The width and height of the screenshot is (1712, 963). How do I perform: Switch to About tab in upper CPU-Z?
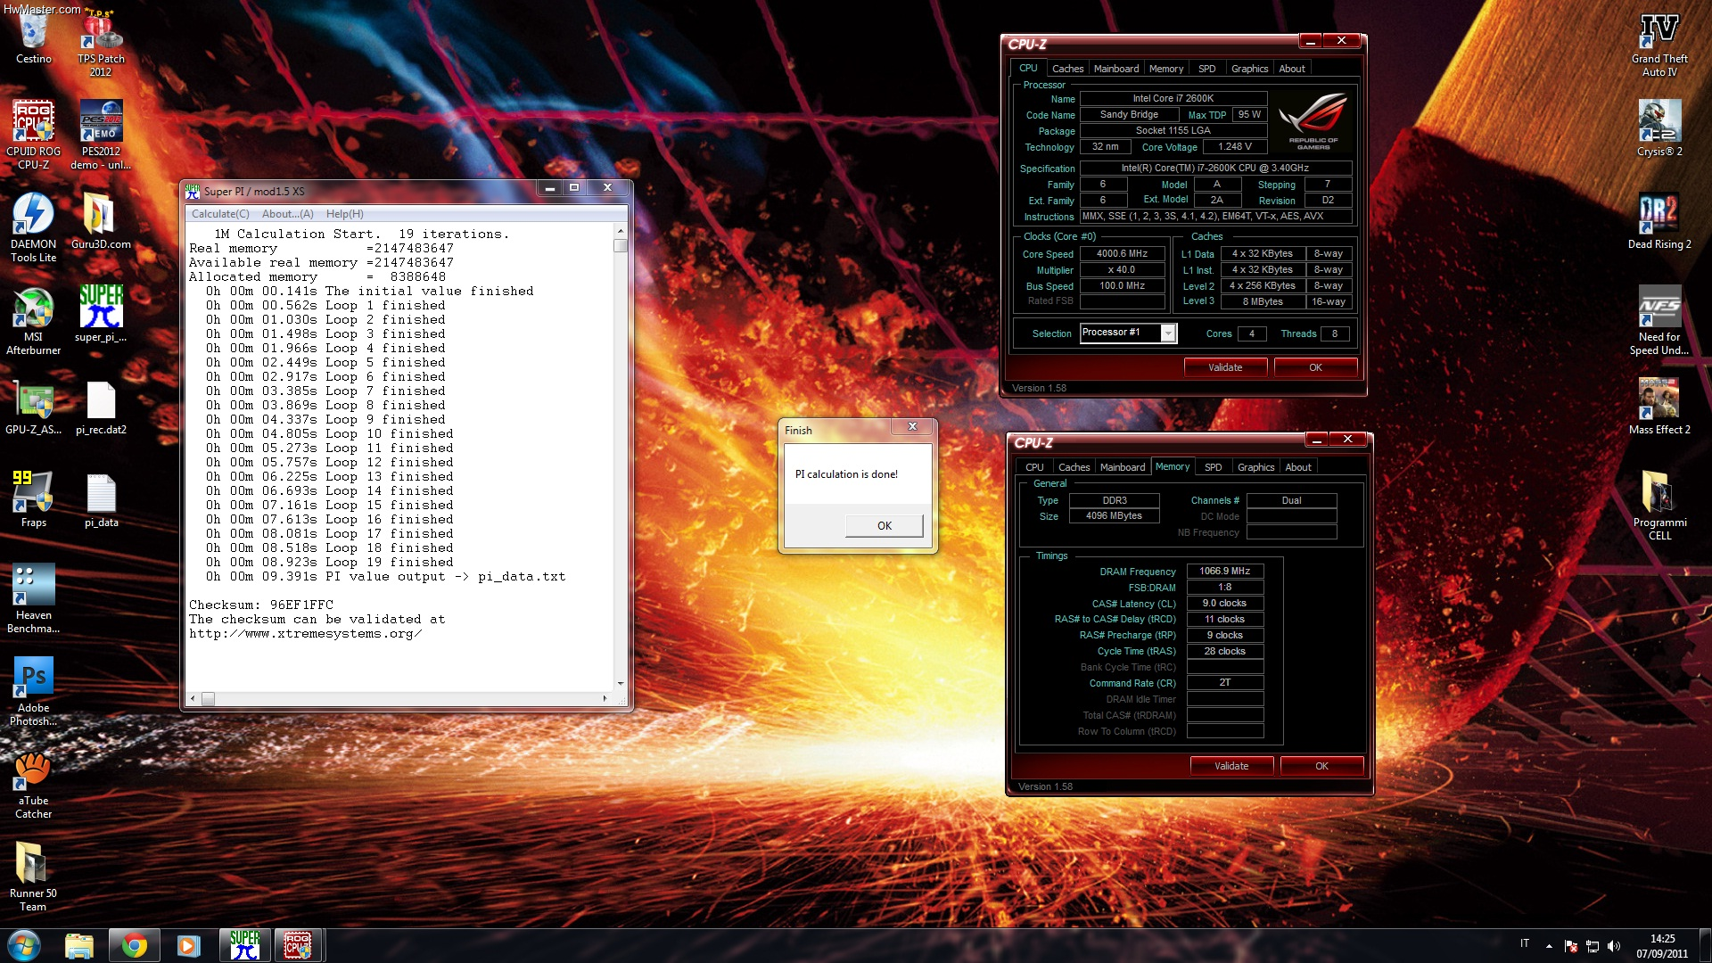[x=1291, y=69]
